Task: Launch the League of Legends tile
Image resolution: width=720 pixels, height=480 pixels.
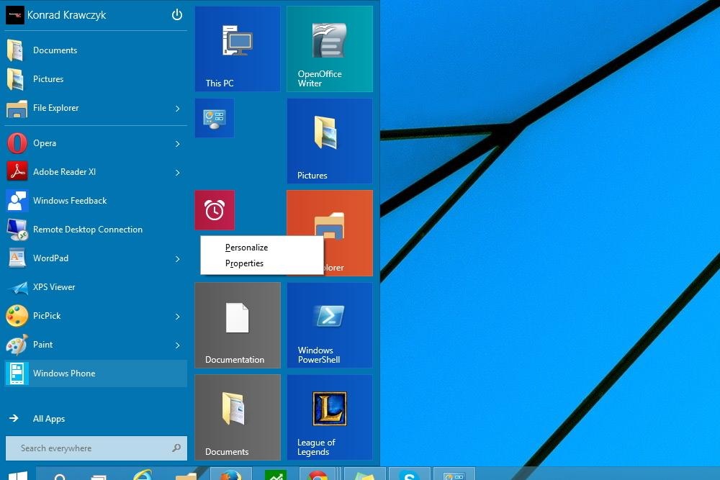Action: click(x=330, y=417)
